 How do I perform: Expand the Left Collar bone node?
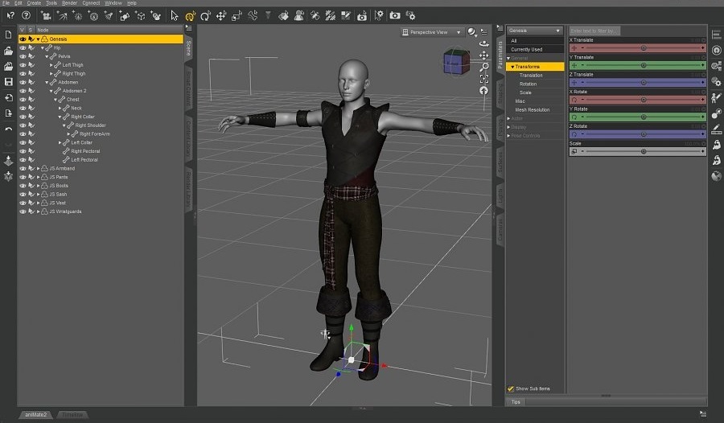60,142
